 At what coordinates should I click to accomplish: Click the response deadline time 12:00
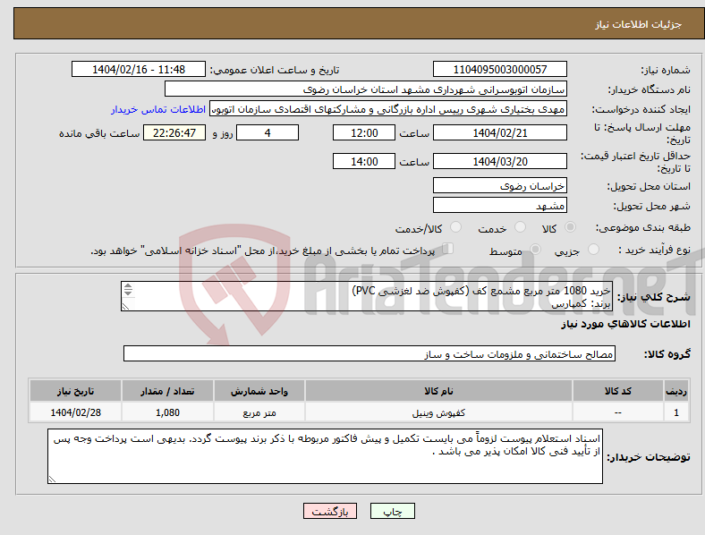(364, 132)
